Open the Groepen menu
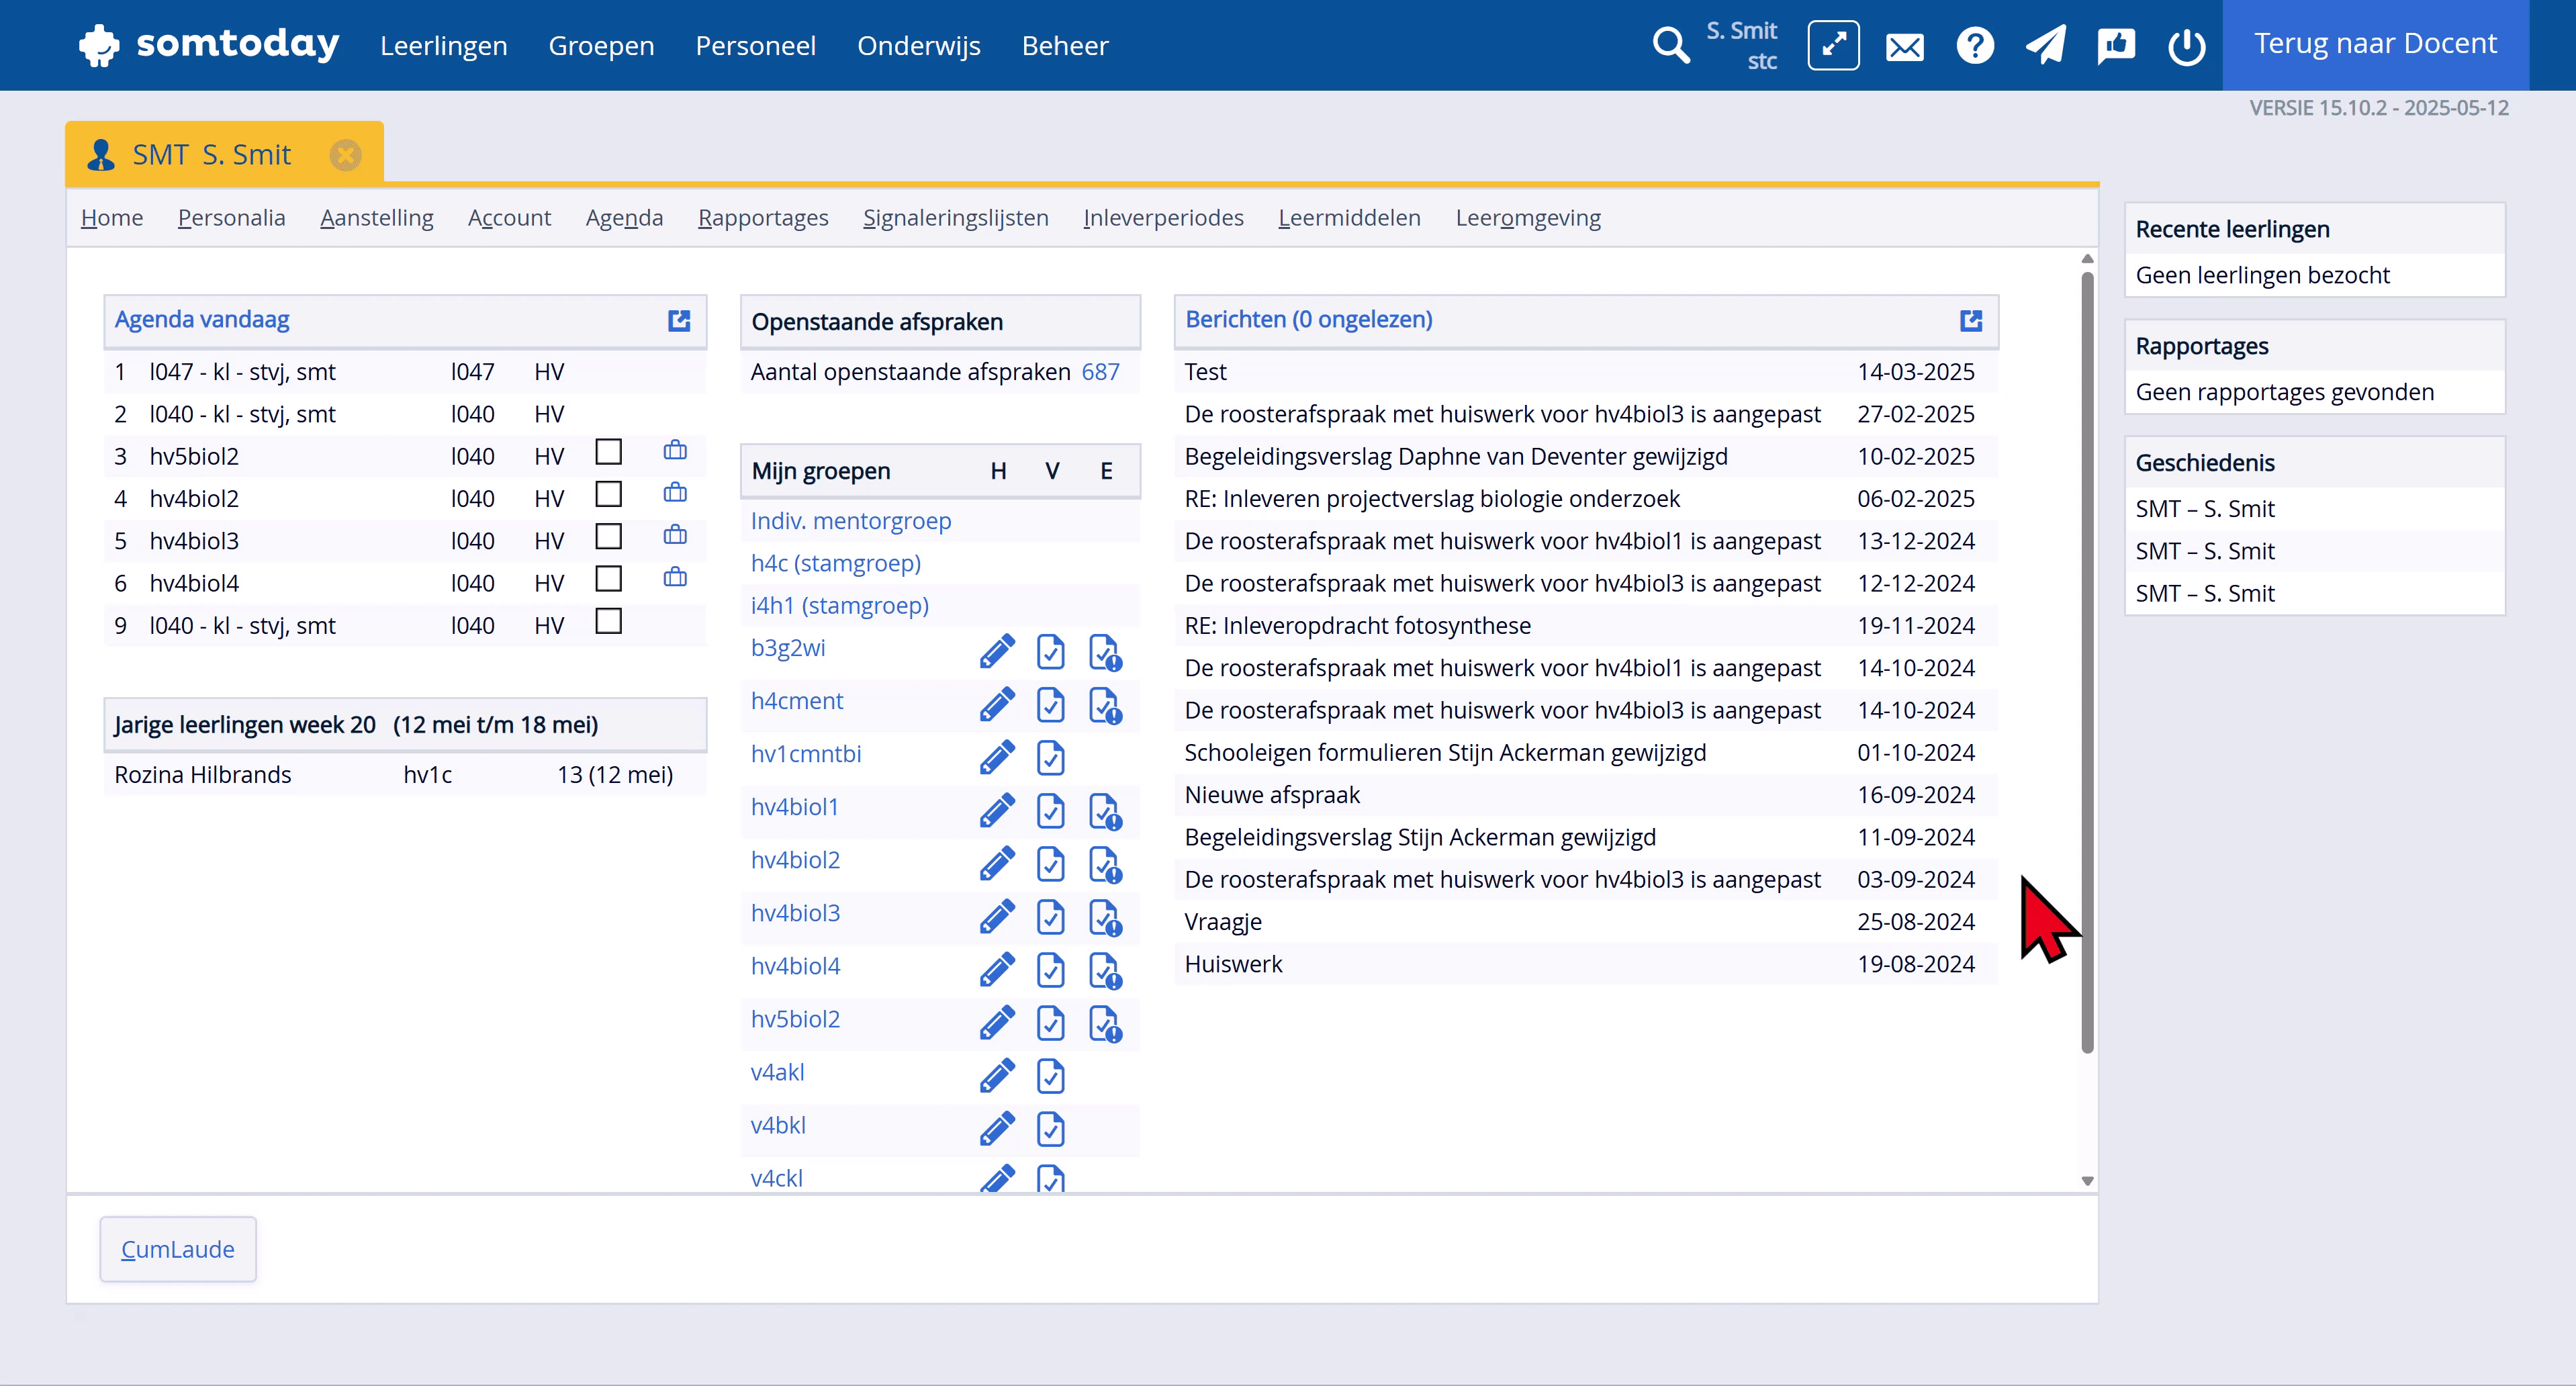Viewport: 2576px width, 1386px height. (x=601, y=46)
